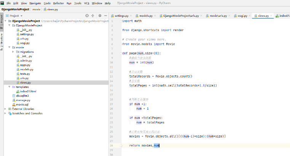The image size is (290, 156).
Task: Open the VCS menu
Action: (x=86, y=3)
